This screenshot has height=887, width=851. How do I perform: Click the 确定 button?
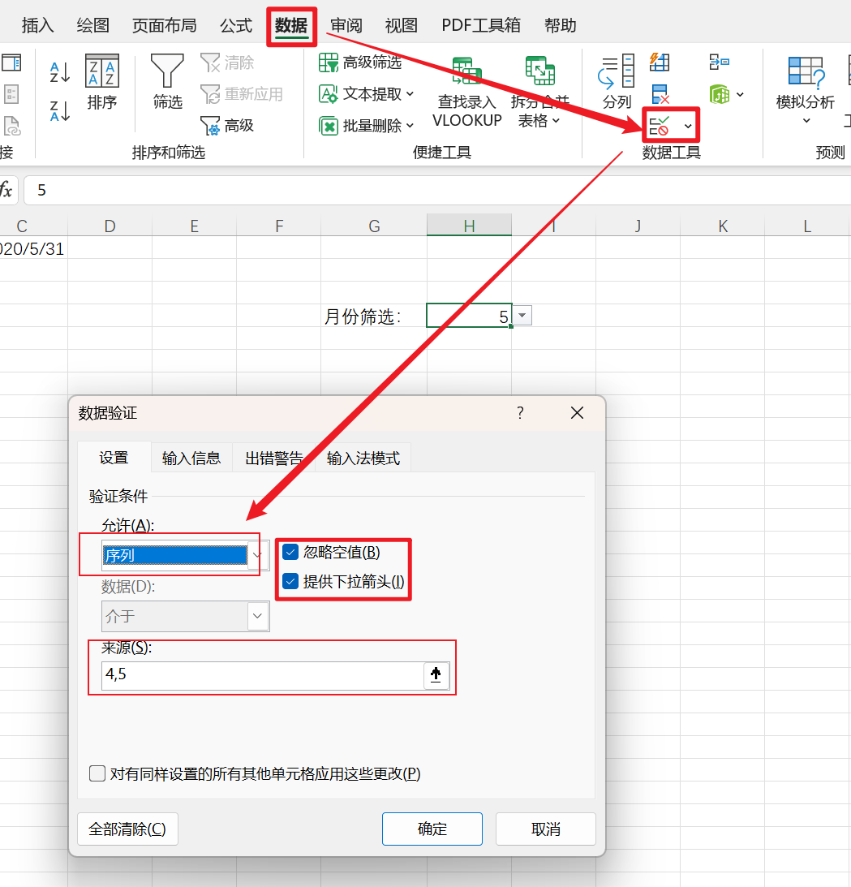coord(432,829)
